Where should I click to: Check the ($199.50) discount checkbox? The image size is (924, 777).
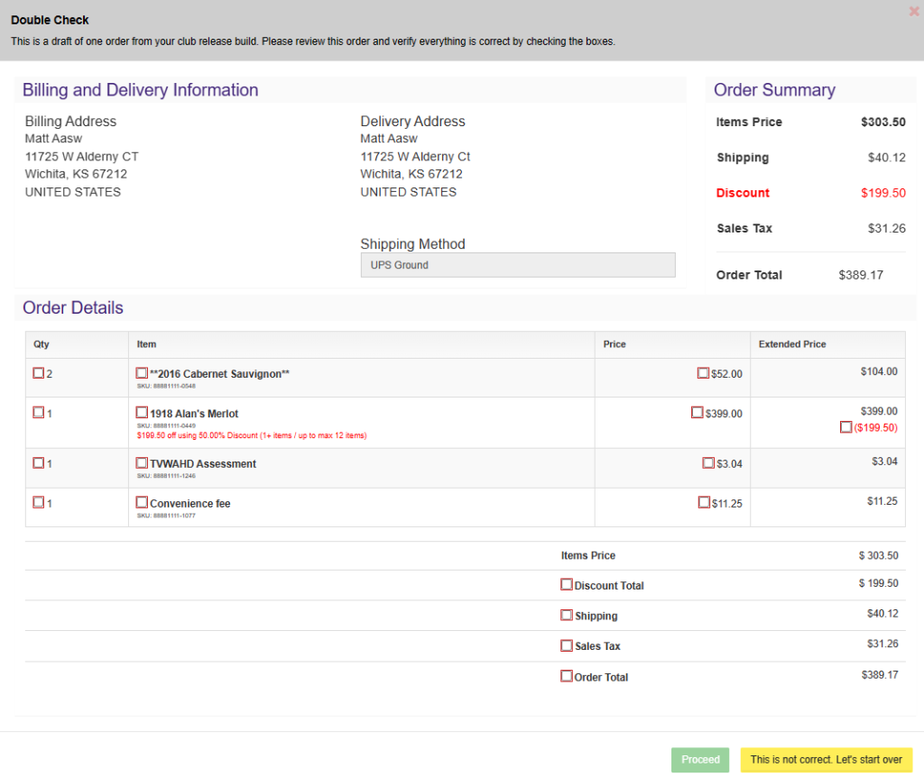click(845, 427)
